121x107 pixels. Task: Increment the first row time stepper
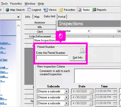coord(115,90)
